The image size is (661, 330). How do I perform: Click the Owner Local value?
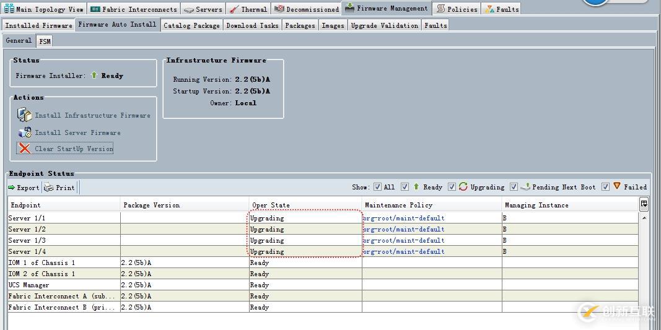(x=246, y=103)
